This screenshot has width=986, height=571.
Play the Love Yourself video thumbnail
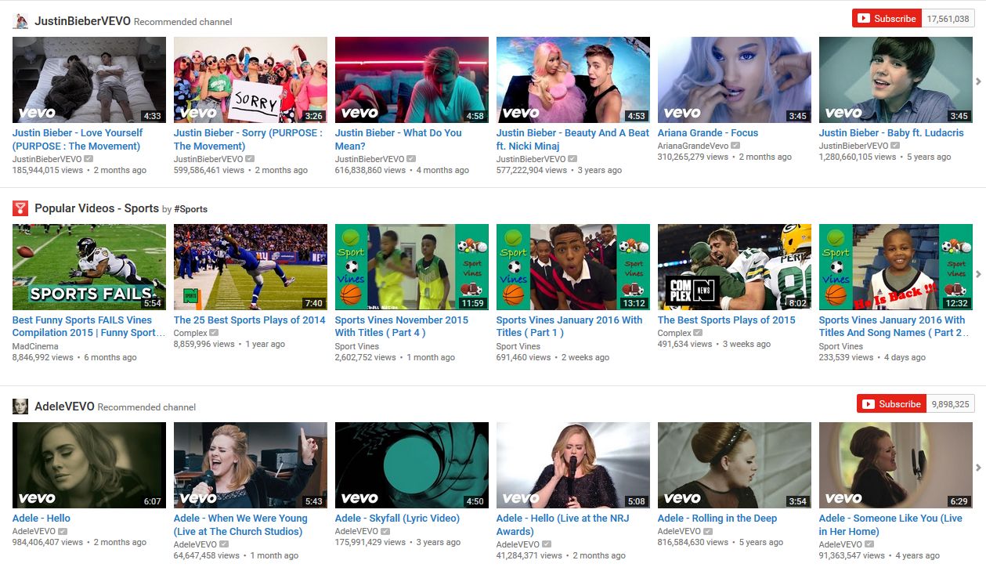coord(89,80)
